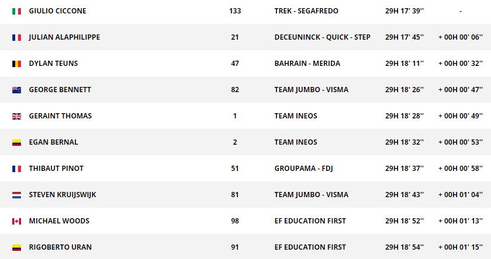Screen dimensions: 491x259
Task: Click the French flag beside Julian Alaphilippe
Action: click(x=16, y=37)
